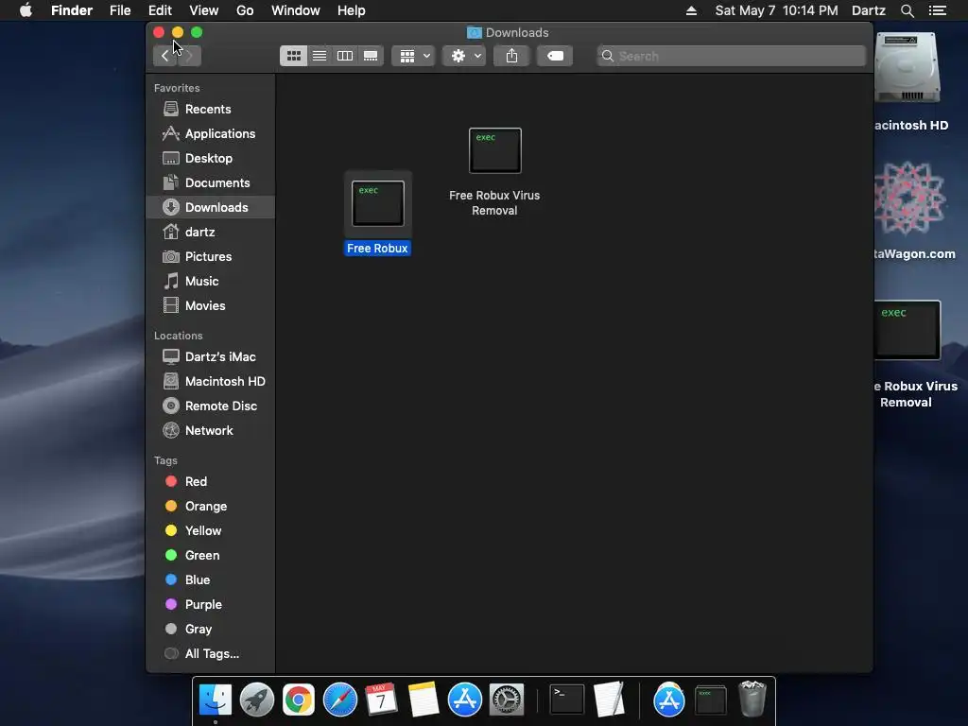The width and height of the screenshot is (968, 726).
Task: Open the File menu
Action: coord(120,10)
